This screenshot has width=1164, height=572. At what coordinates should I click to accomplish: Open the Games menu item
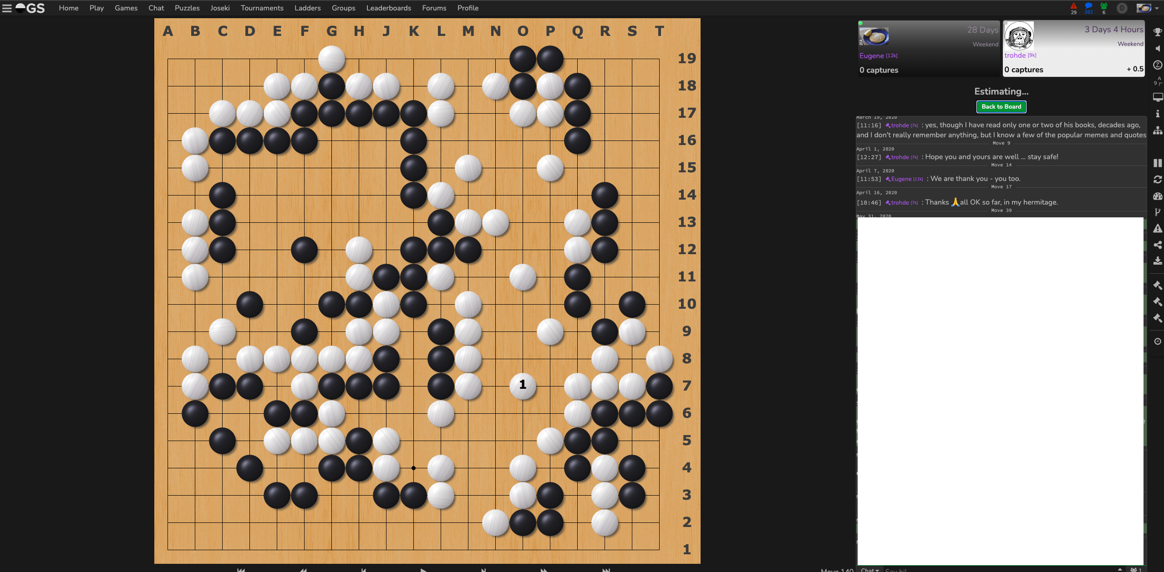(x=126, y=8)
